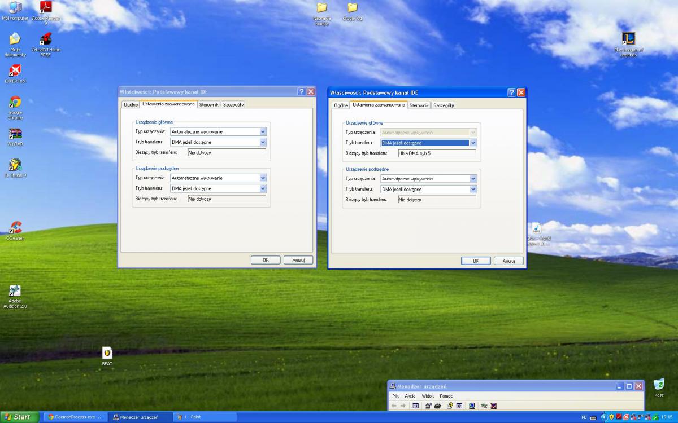This screenshot has width=678, height=423.
Task: Expand Urządzenie podrzędne Typ urządzenia in inactive dialog
Action: 263,178
